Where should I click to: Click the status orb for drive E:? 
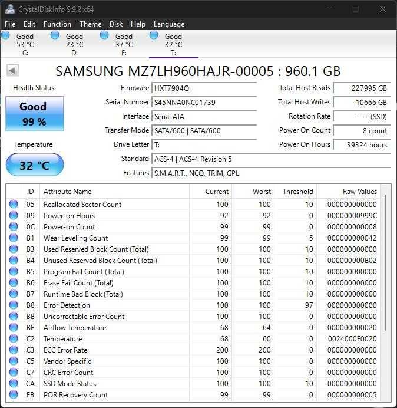tap(104, 35)
